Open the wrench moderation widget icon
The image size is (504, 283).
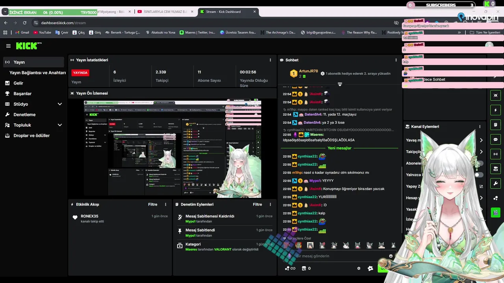click(x=495, y=183)
